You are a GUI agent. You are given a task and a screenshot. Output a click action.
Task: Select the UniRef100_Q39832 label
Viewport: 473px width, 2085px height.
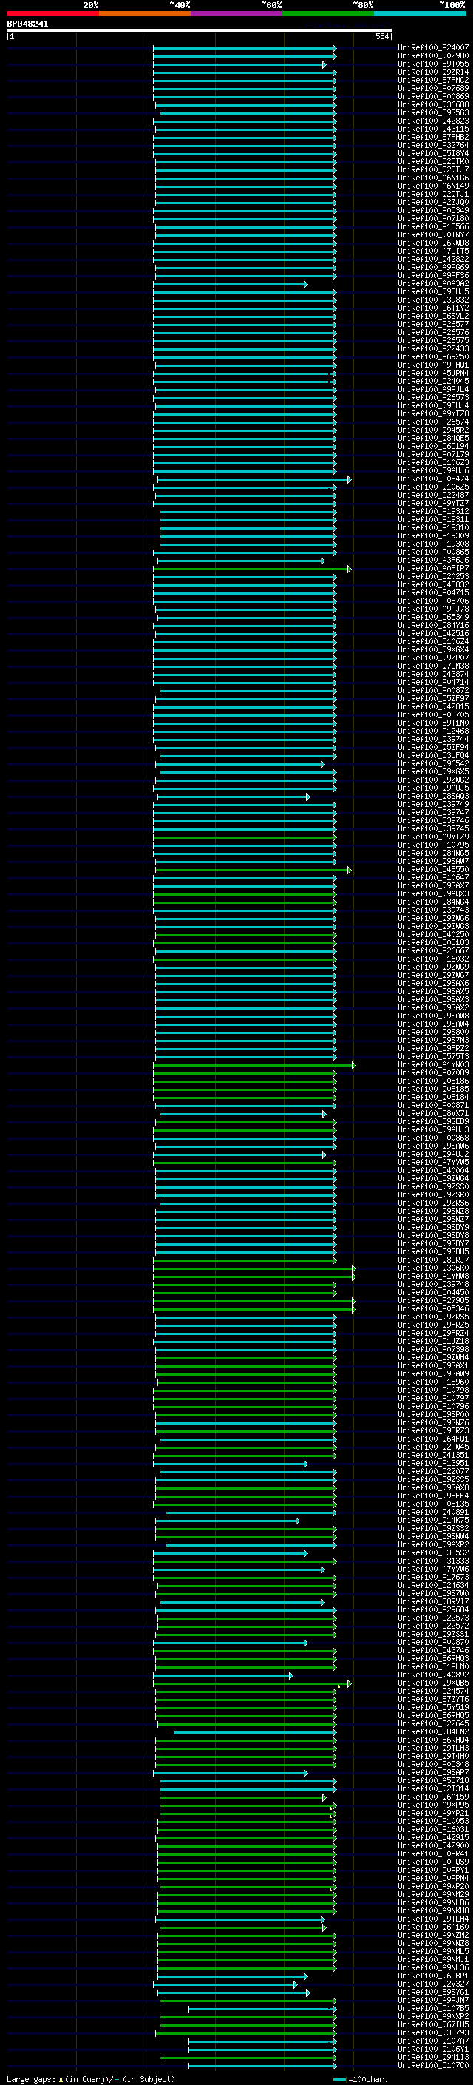click(x=433, y=300)
